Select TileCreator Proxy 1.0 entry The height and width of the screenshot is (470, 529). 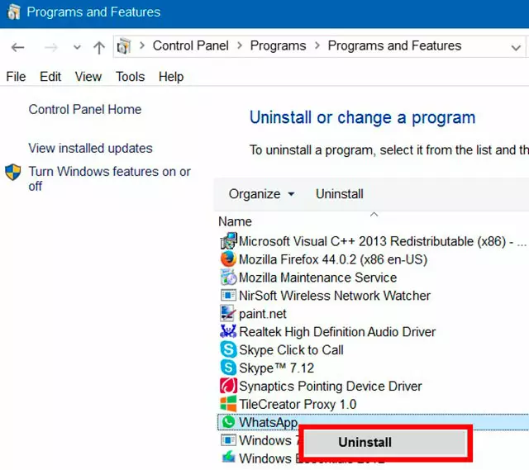(298, 404)
